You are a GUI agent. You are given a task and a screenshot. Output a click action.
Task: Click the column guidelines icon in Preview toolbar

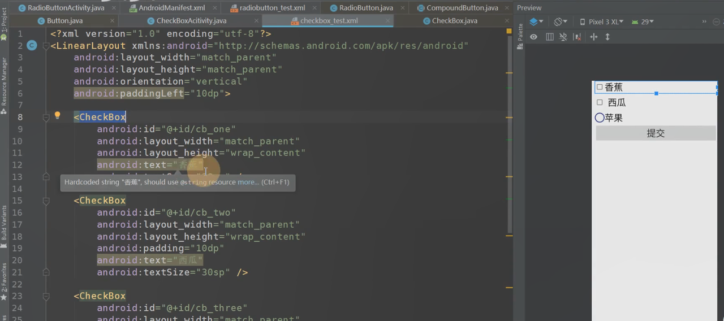[549, 37]
